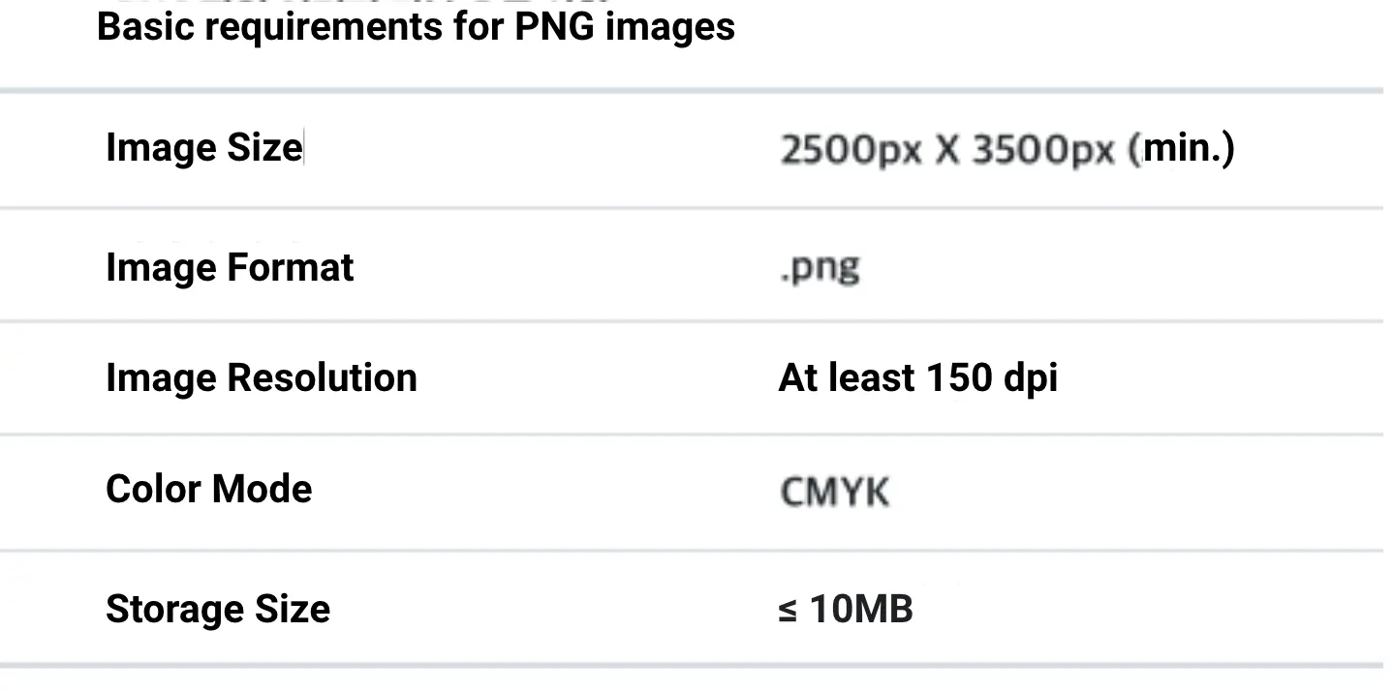Select the 'Image Size' label
The height and width of the screenshot is (691, 1393).
[203, 148]
